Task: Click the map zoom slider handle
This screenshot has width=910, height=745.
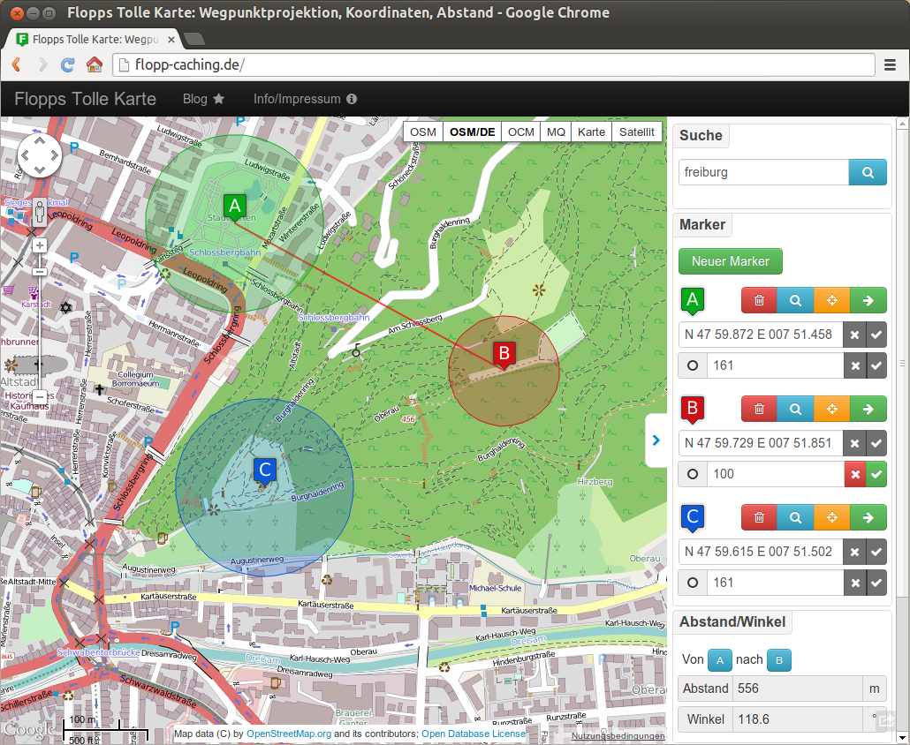Action: [40, 271]
